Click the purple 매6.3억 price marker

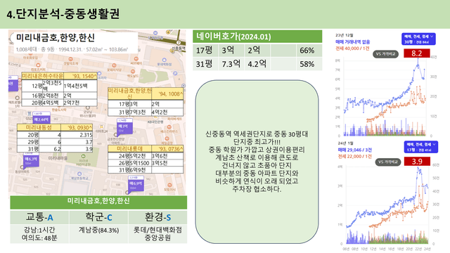(x=31, y=160)
